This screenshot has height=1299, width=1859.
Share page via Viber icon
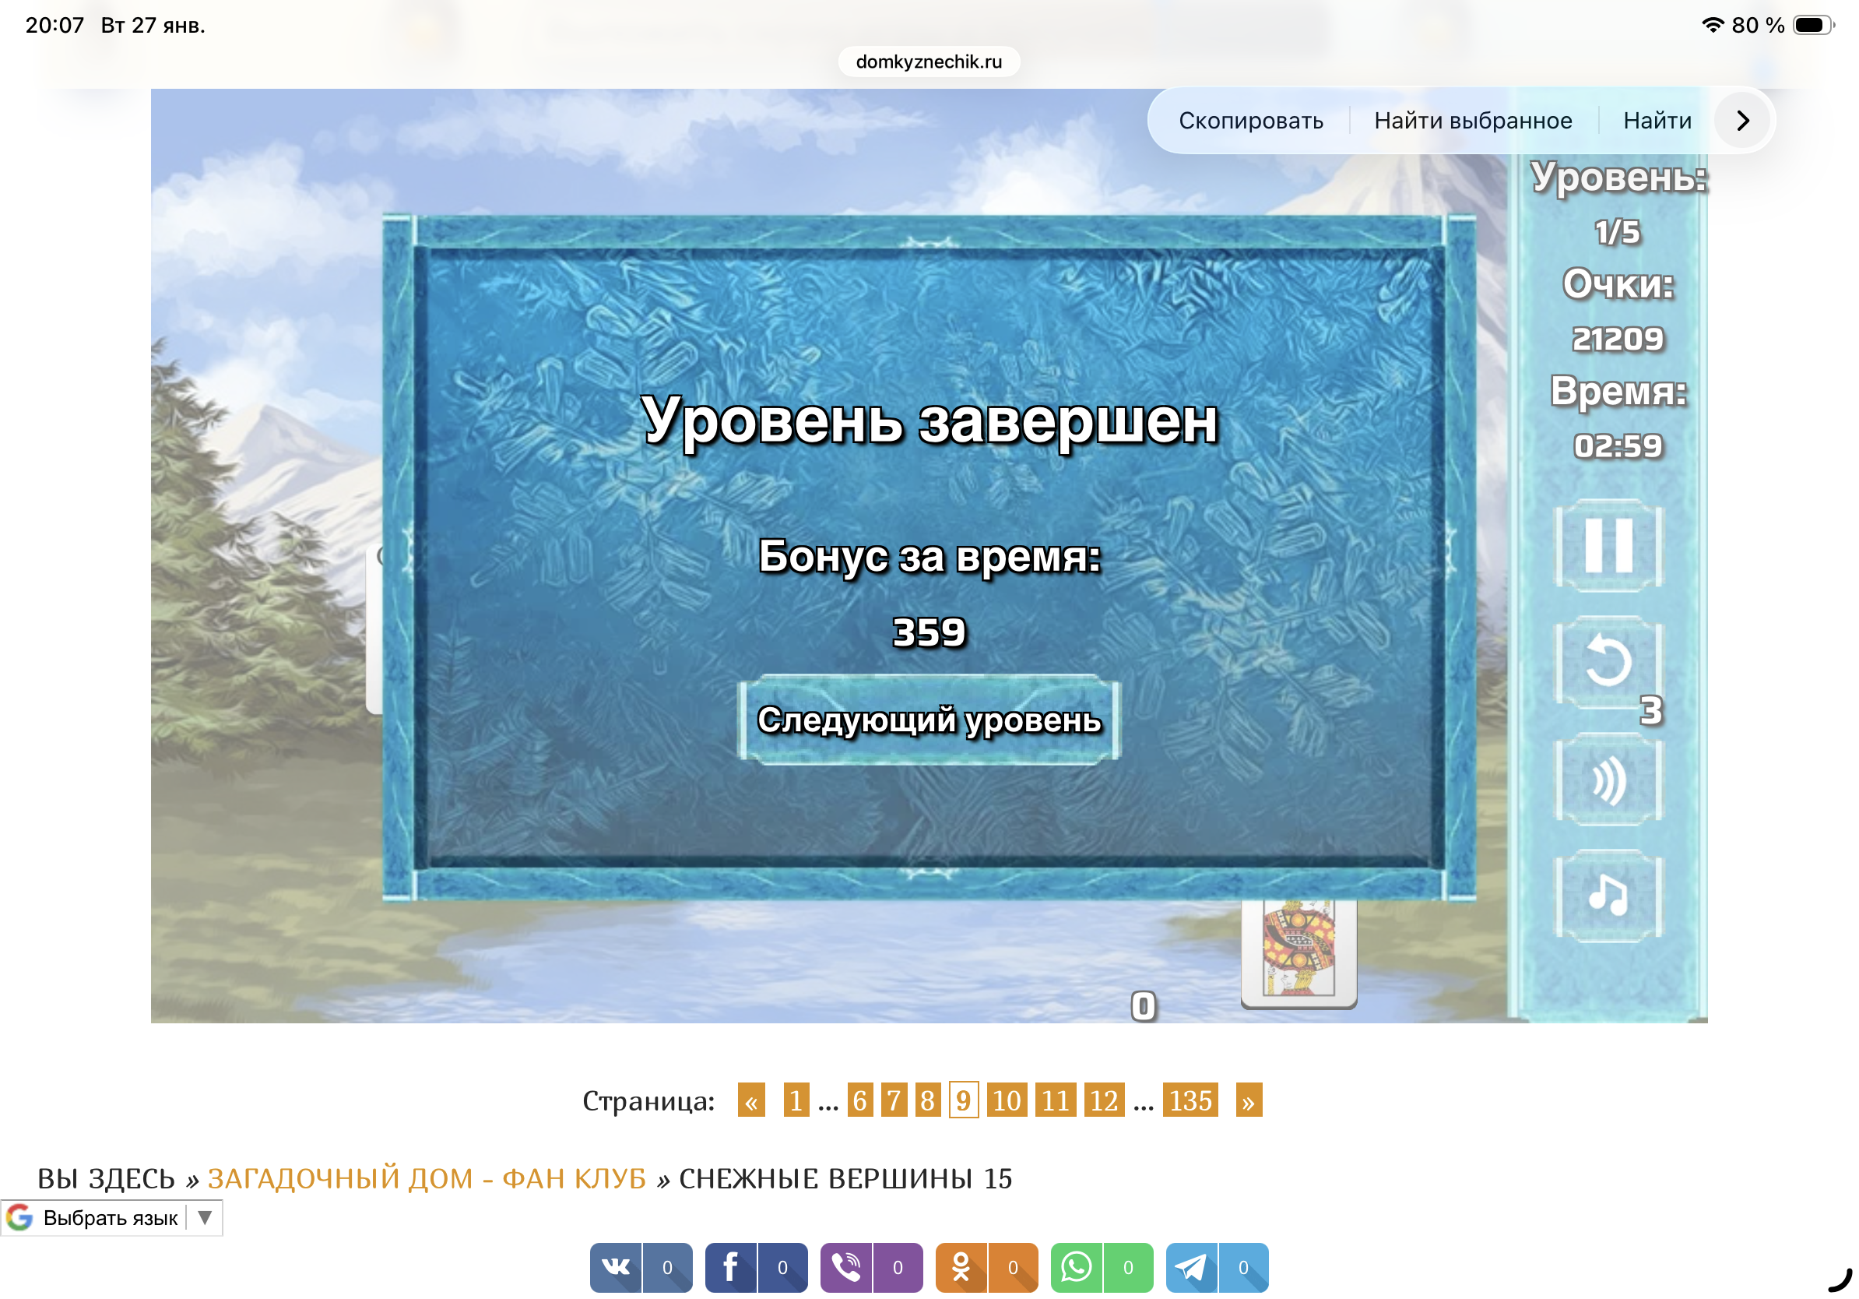click(846, 1267)
